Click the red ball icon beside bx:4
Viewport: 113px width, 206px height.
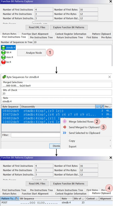coord(3,62)
